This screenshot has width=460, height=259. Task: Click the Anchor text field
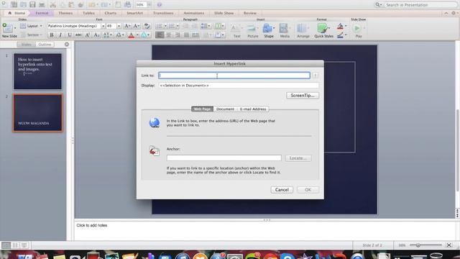pyautogui.click(x=224, y=158)
